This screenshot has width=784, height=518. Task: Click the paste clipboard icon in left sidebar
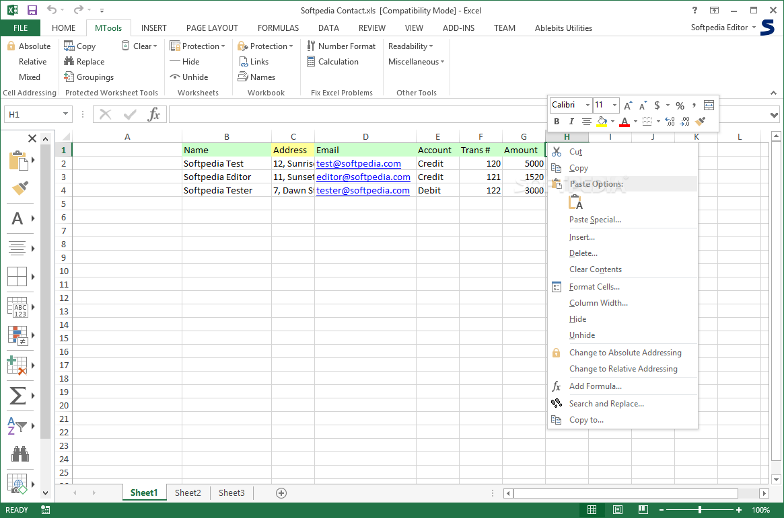click(18, 160)
